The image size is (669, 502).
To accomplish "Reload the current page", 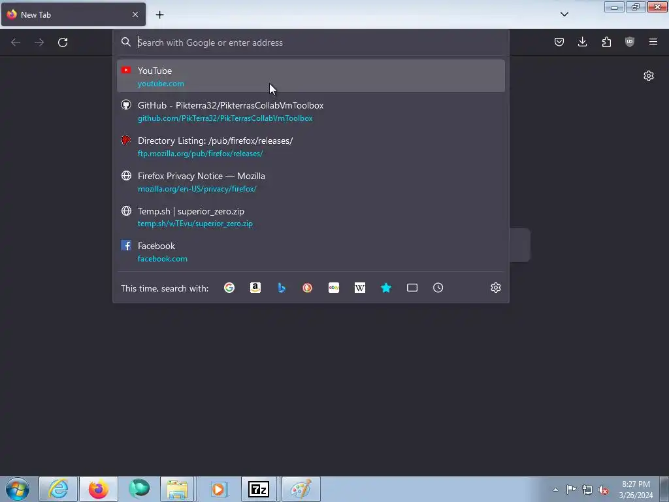I will click(63, 42).
